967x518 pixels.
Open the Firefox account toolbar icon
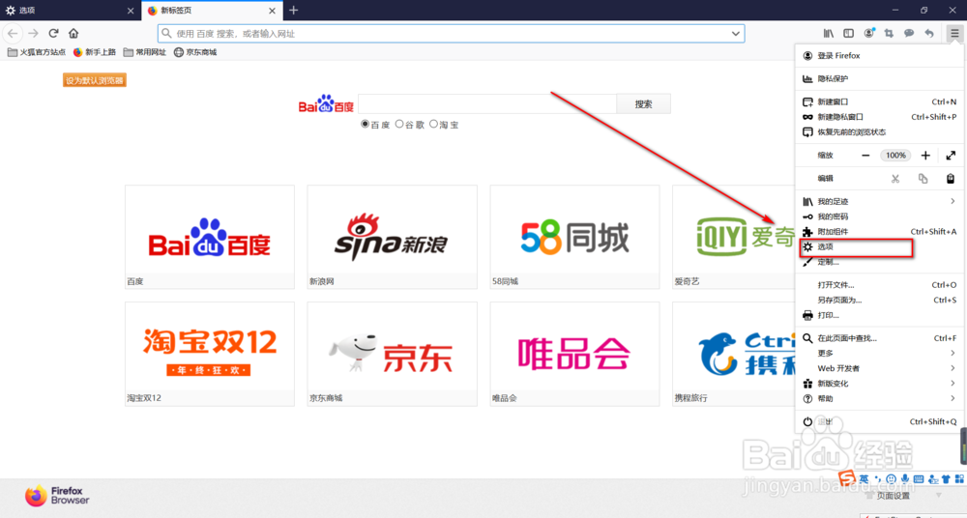coord(869,33)
